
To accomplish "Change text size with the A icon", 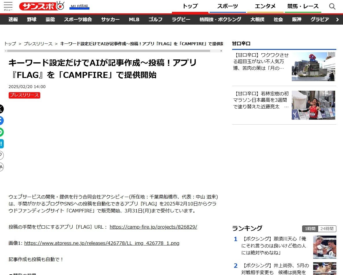I will (1, 167).
